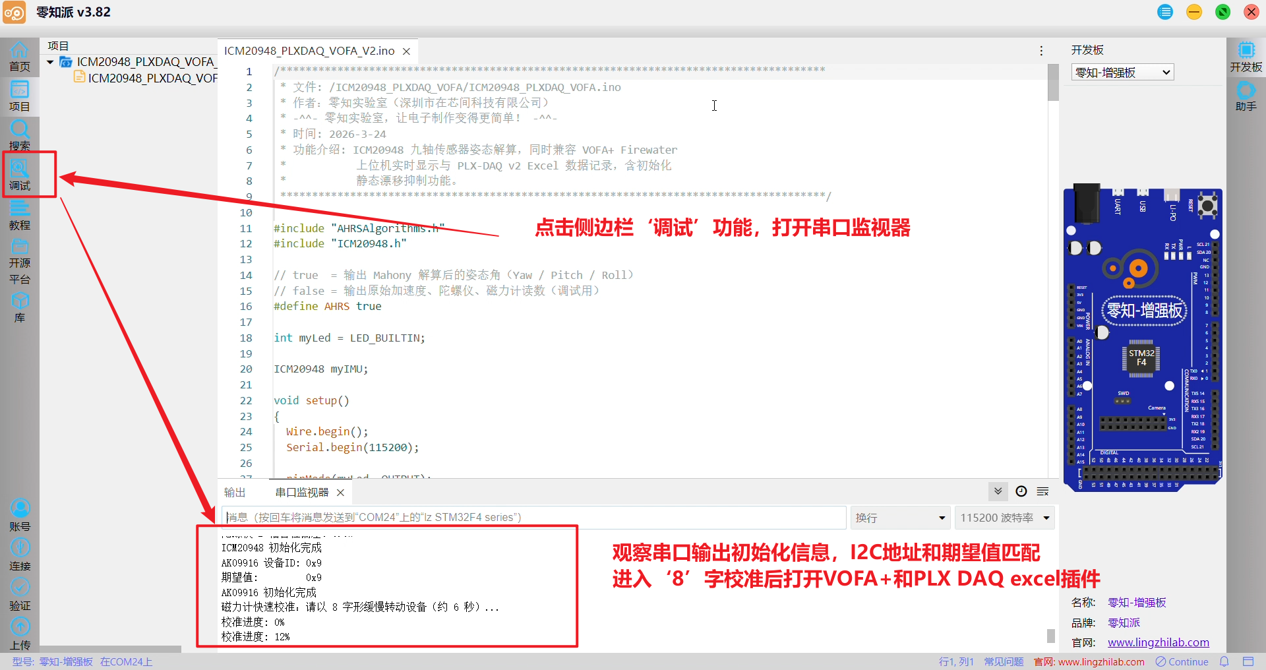Open the 账号 account icon
This screenshot has height=670, width=1266.
(20, 515)
